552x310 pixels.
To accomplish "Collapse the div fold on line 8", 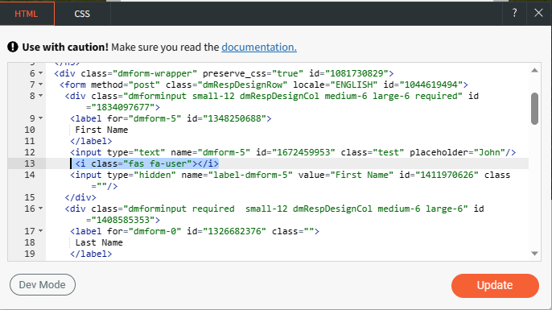I will [41, 96].
